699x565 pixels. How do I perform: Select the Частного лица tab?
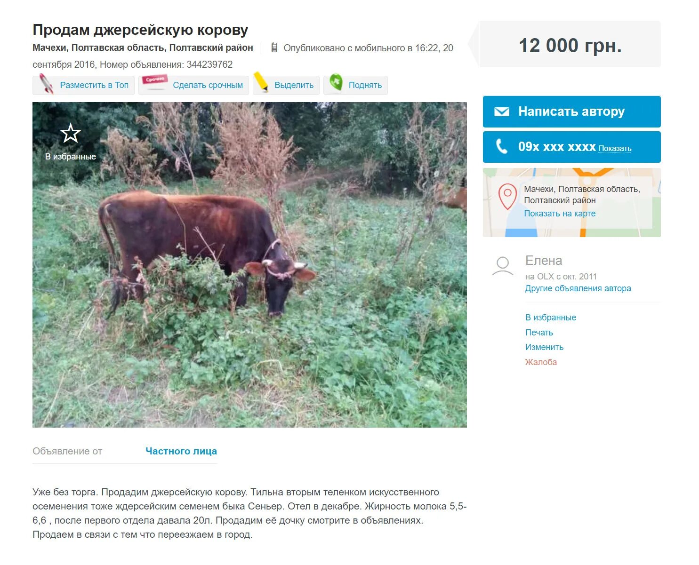[181, 451]
